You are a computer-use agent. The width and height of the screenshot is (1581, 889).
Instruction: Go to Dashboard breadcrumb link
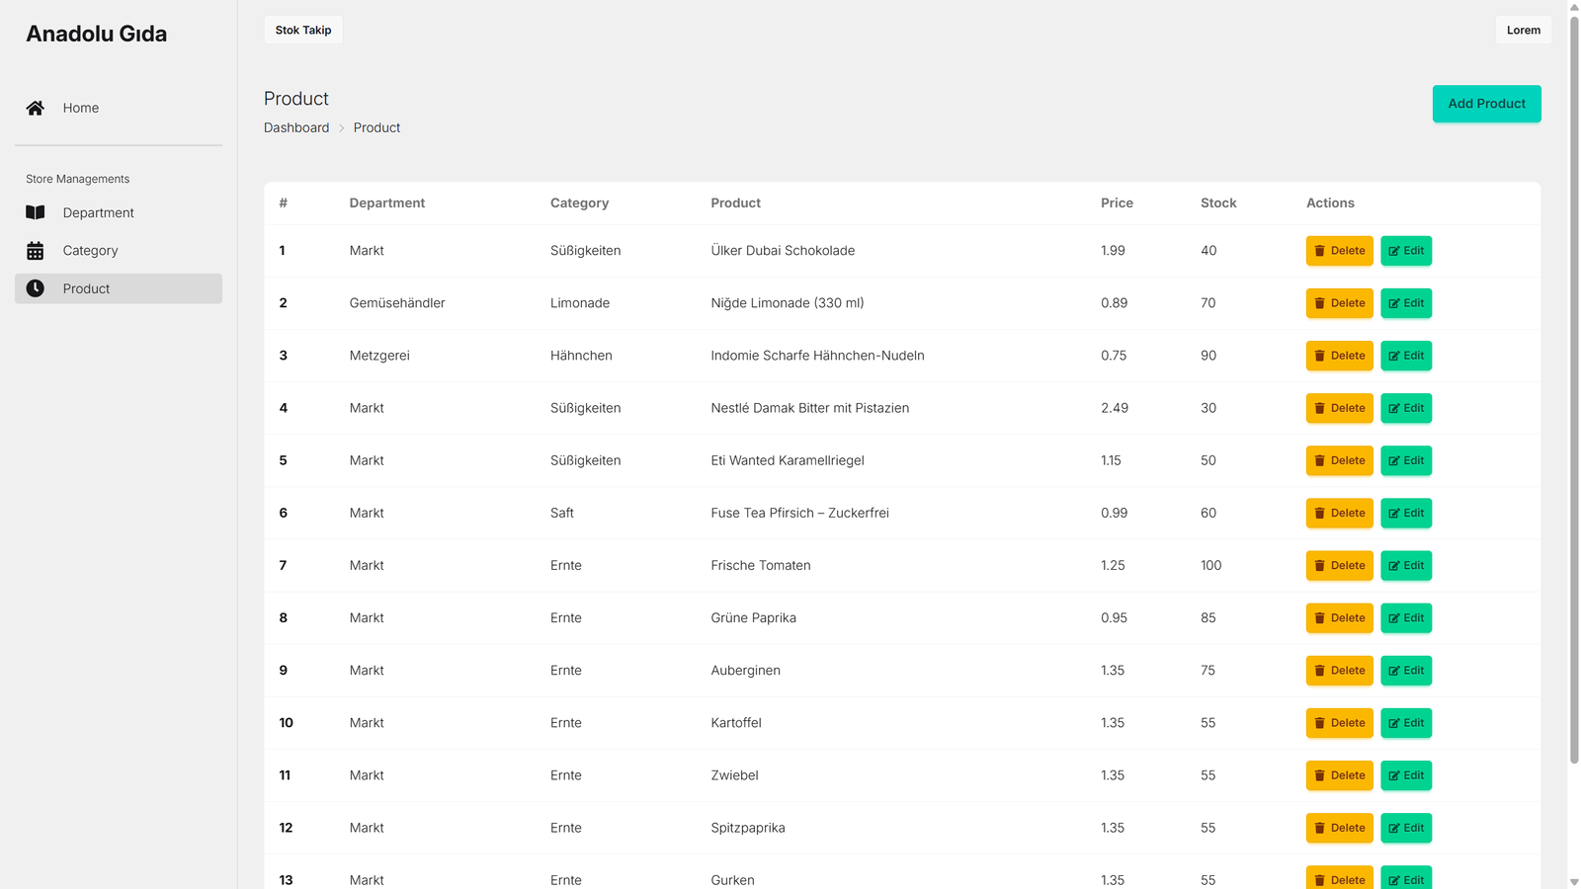[x=296, y=127]
